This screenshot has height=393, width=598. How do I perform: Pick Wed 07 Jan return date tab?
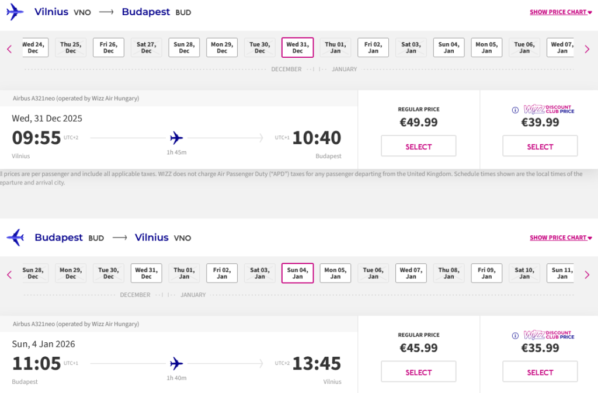[x=411, y=273]
